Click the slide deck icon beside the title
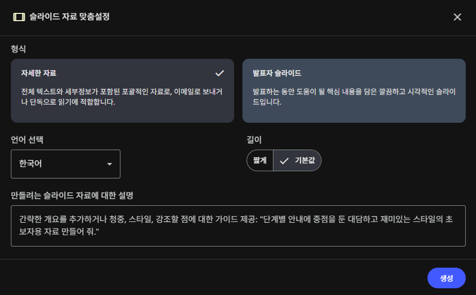The image size is (476, 295). pos(19,17)
